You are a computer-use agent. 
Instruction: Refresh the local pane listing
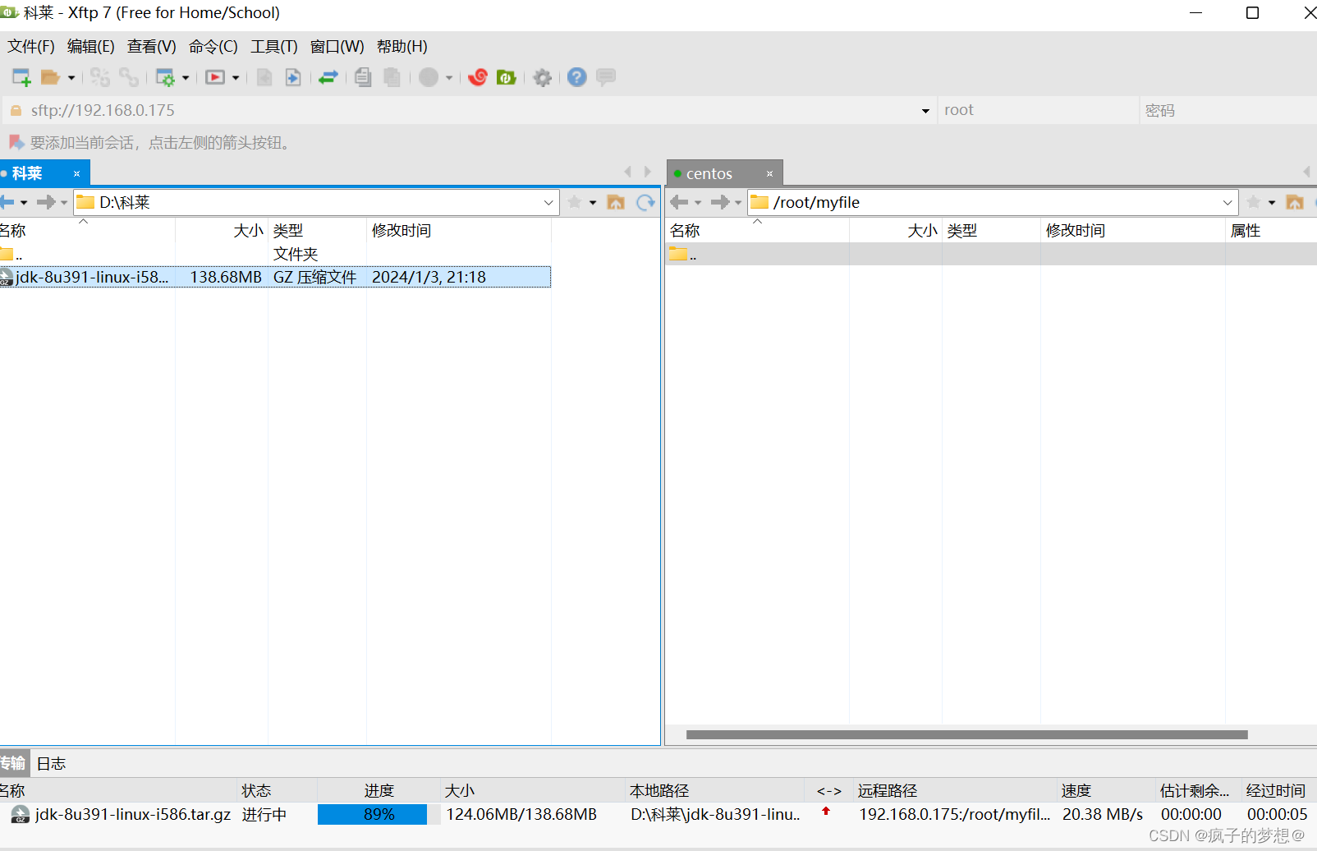[646, 202]
